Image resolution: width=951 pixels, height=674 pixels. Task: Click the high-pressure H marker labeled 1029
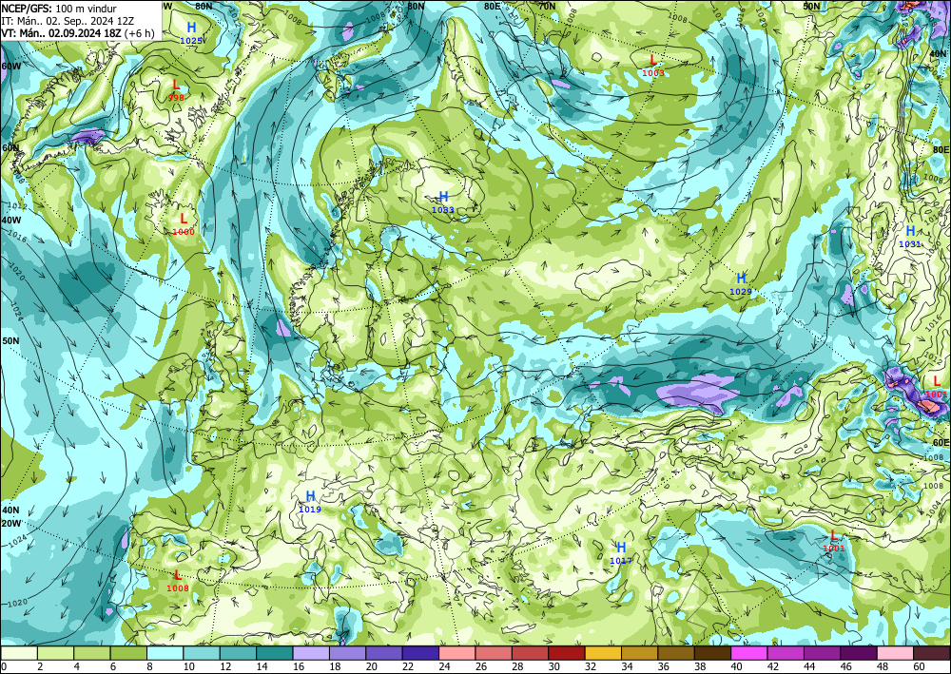[741, 279]
